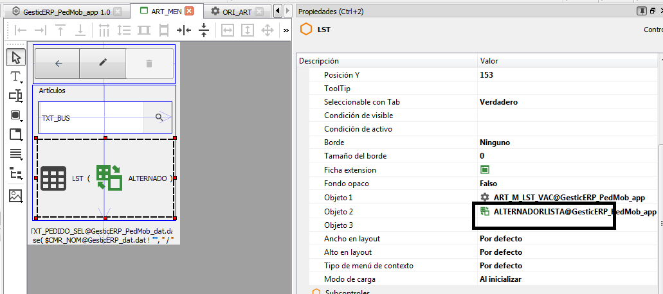Center control horizontally in form
Screen dimensions: 663x294
click(x=184, y=30)
